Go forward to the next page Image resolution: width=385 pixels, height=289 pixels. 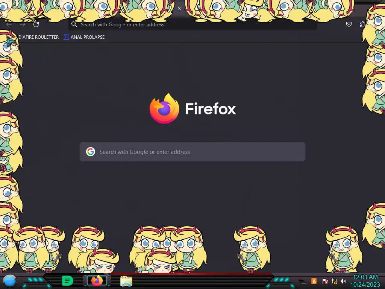tap(23, 24)
